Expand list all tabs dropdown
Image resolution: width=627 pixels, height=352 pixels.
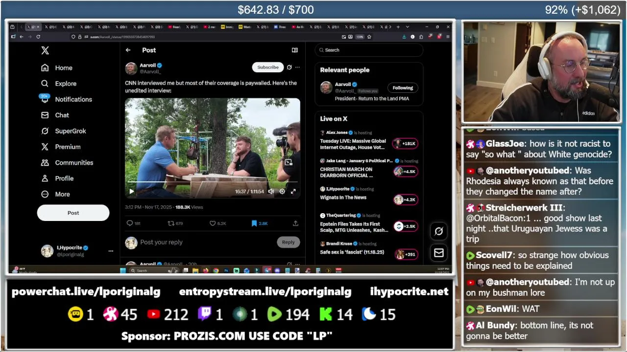(x=408, y=27)
